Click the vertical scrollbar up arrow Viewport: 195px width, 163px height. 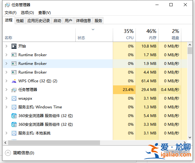(x=190, y=45)
